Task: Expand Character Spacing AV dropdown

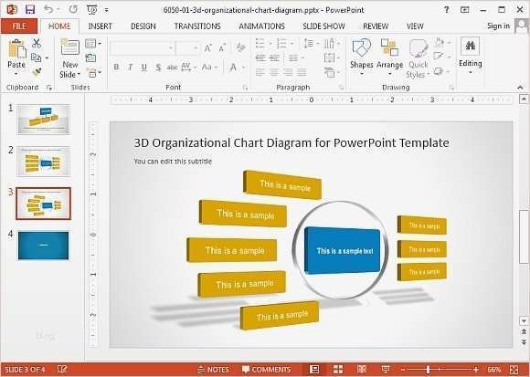Action: [x=188, y=68]
